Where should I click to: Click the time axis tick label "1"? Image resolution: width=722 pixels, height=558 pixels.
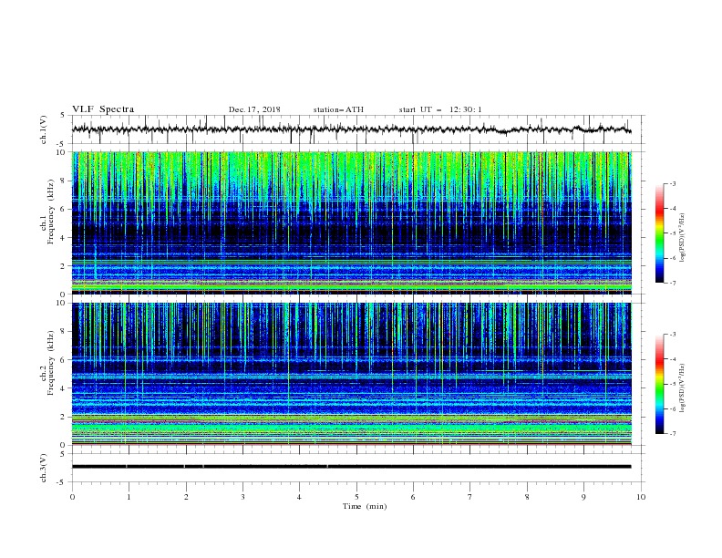pos(129,497)
